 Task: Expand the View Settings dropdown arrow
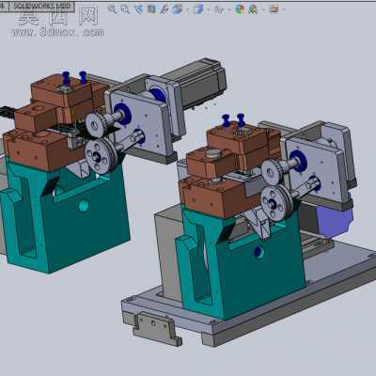284,10
